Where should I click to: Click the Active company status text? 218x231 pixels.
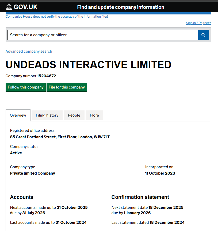pyautogui.click(x=16, y=153)
